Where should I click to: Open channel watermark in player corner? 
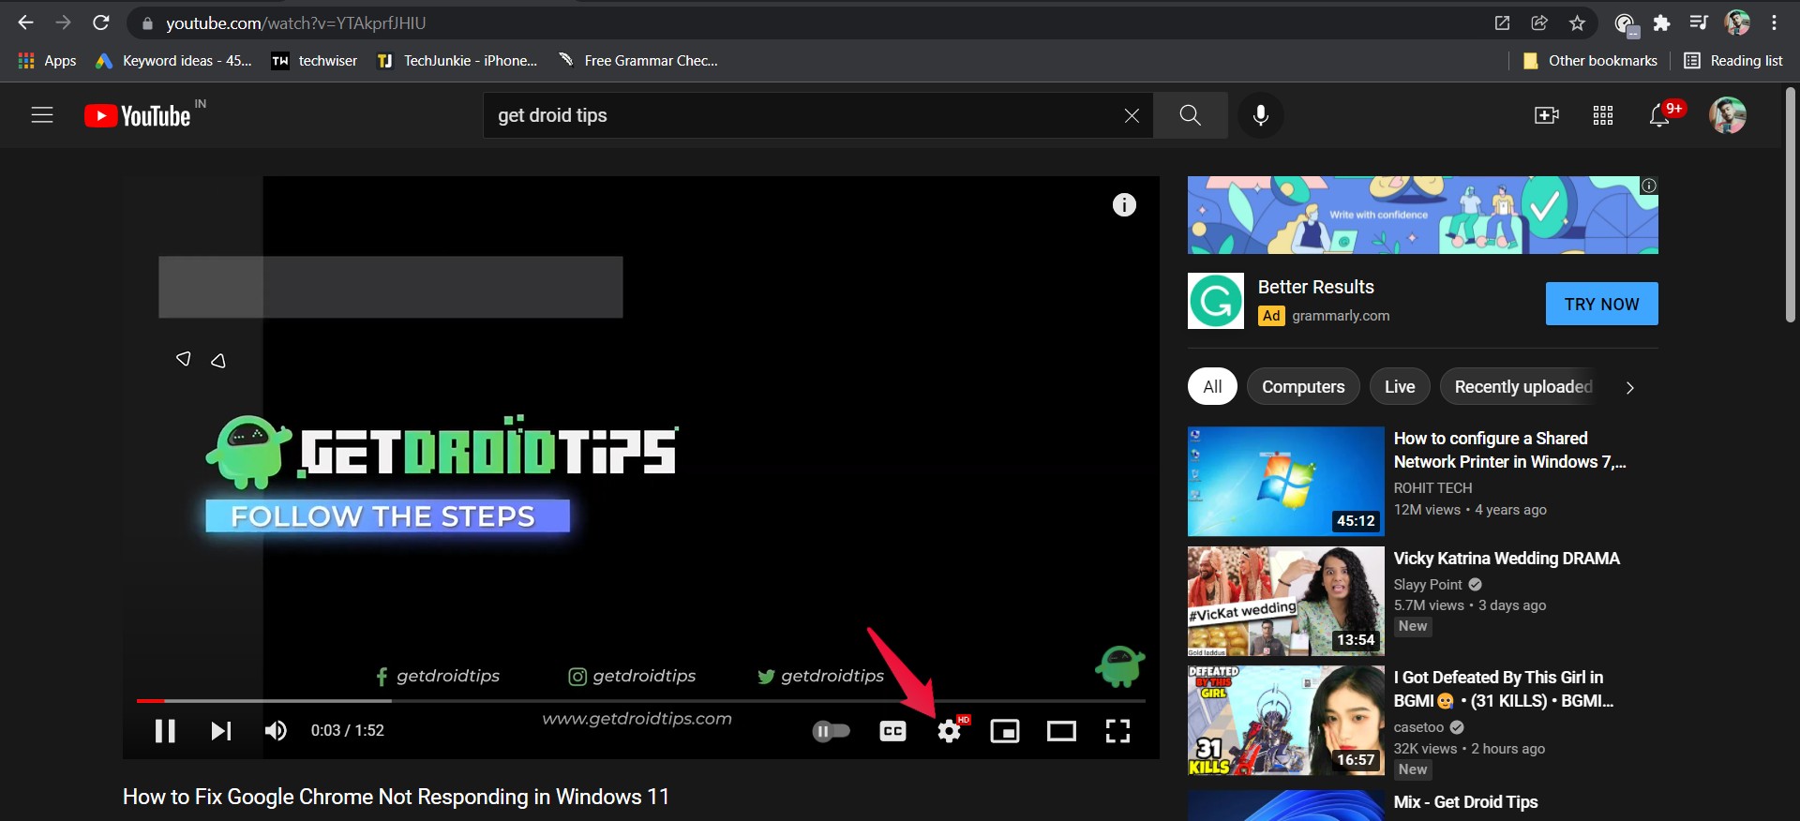pyautogui.click(x=1119, y=665)
